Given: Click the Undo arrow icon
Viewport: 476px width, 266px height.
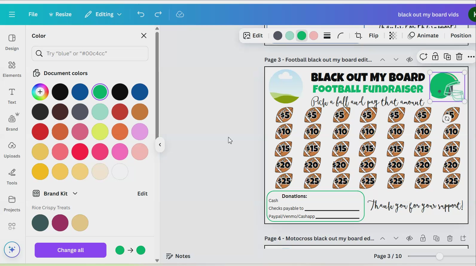Looking at the screenshot, I should click(141, 14).
